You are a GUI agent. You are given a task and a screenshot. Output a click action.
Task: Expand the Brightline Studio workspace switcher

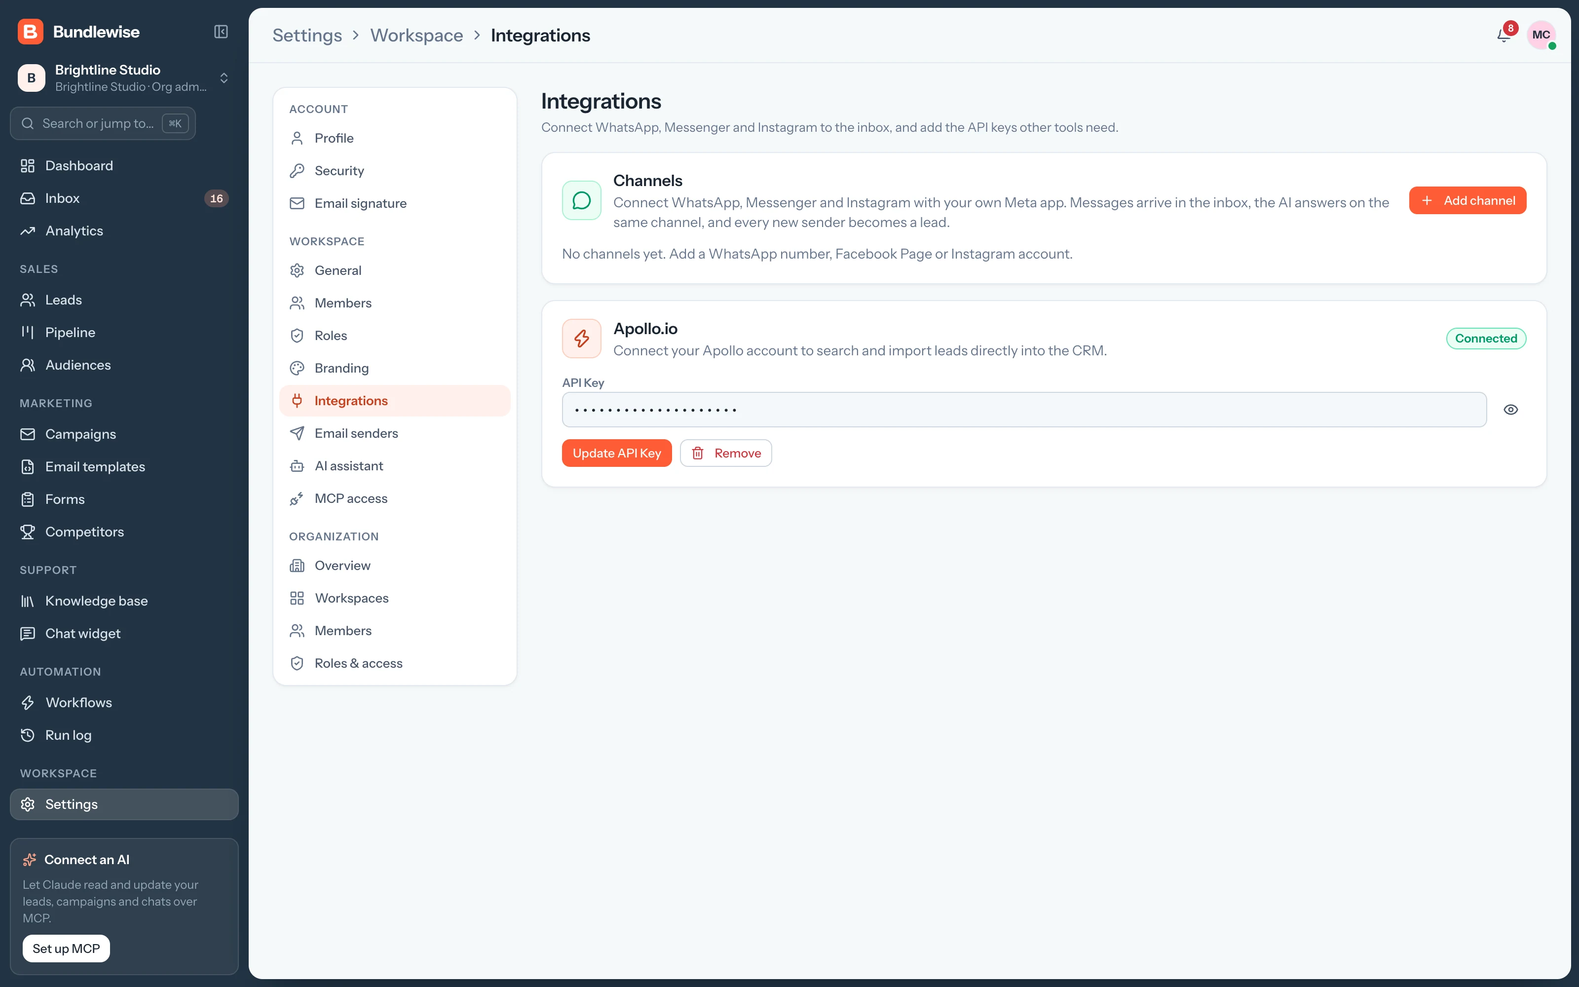pos(124,77)
